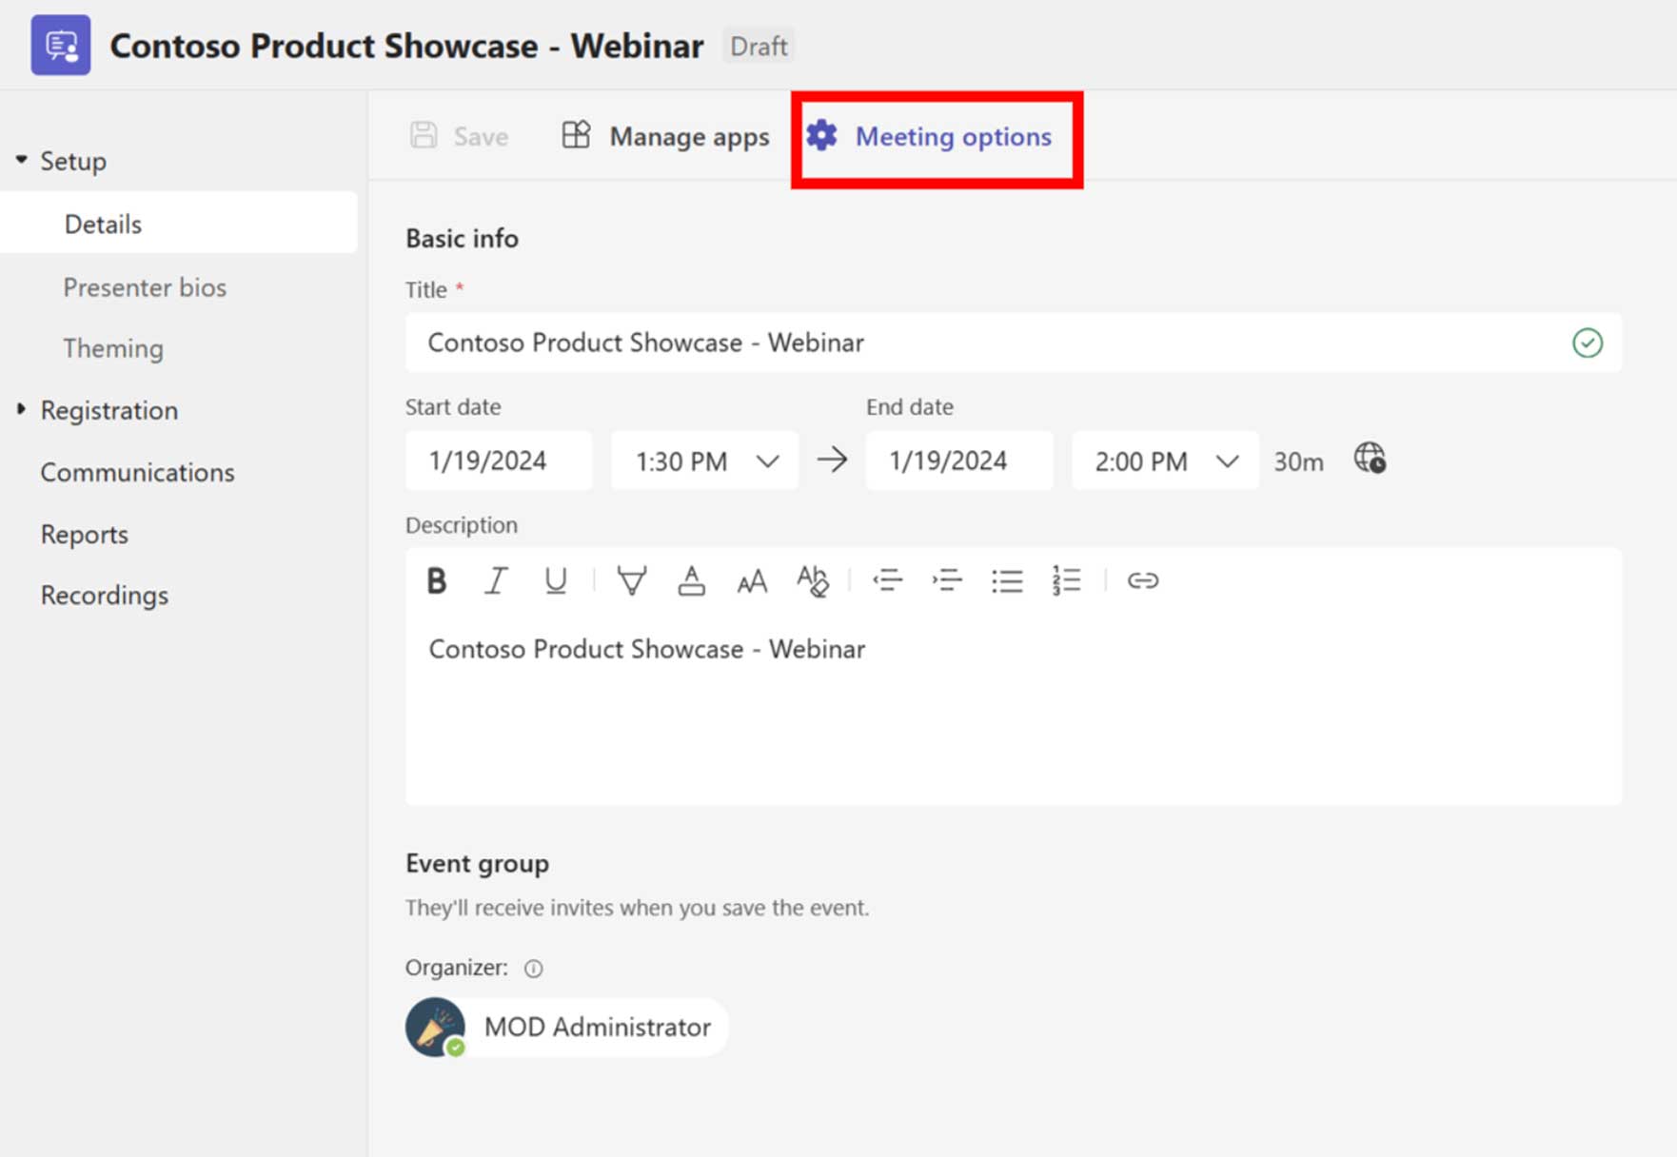Open Meeting options
This screenshot has height=1157, width=1677.
[x=929, y=136]
